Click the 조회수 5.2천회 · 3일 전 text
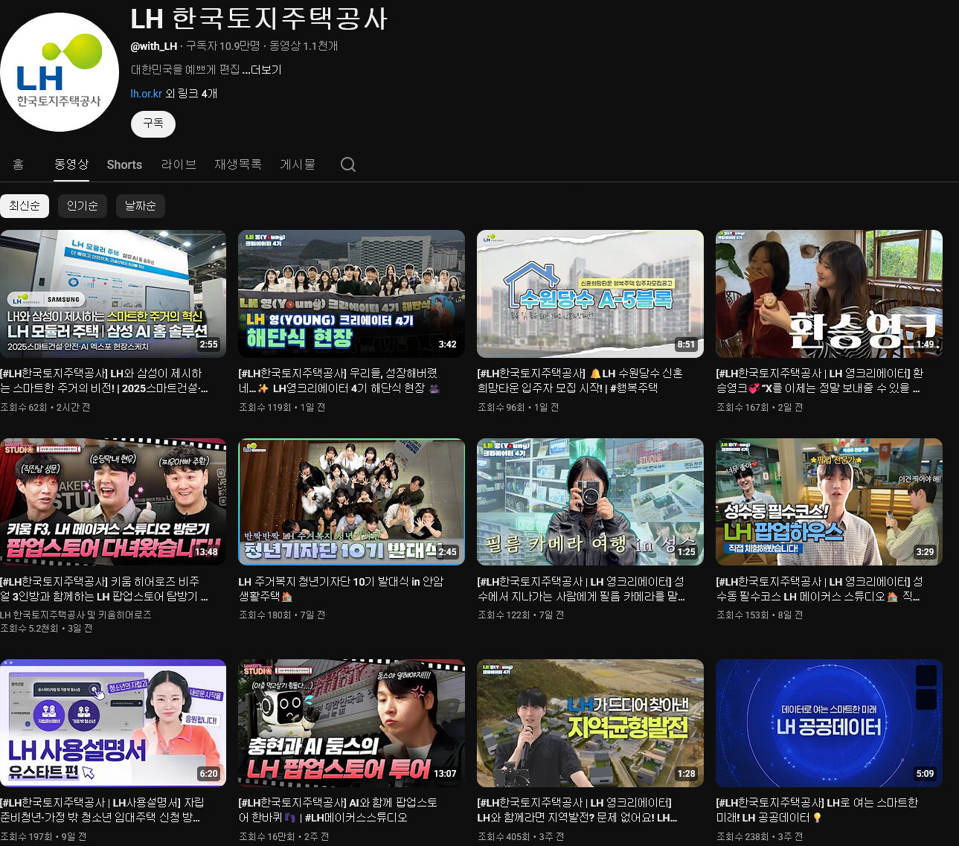The height and width of the screenshot is (846, 959). tap(46, 629)
